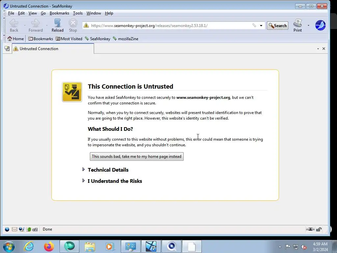Open Navigator from status bar globe icon
The width and height of the screenshot is (337, 253).
point(7,229)
